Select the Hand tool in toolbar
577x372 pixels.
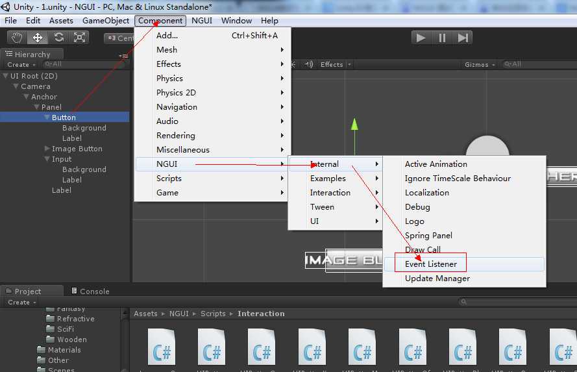coord(17,38)
